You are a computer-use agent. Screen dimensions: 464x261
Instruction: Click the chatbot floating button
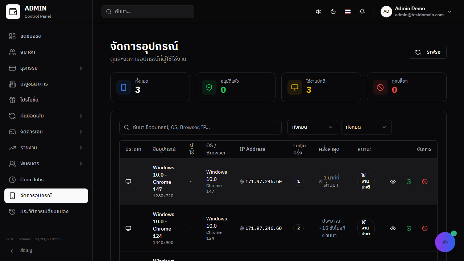(445, 242)
